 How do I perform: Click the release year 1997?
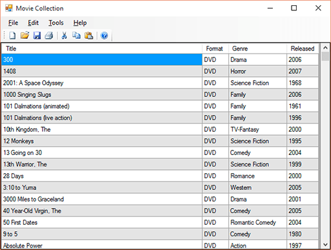click(x=303, y=245)
